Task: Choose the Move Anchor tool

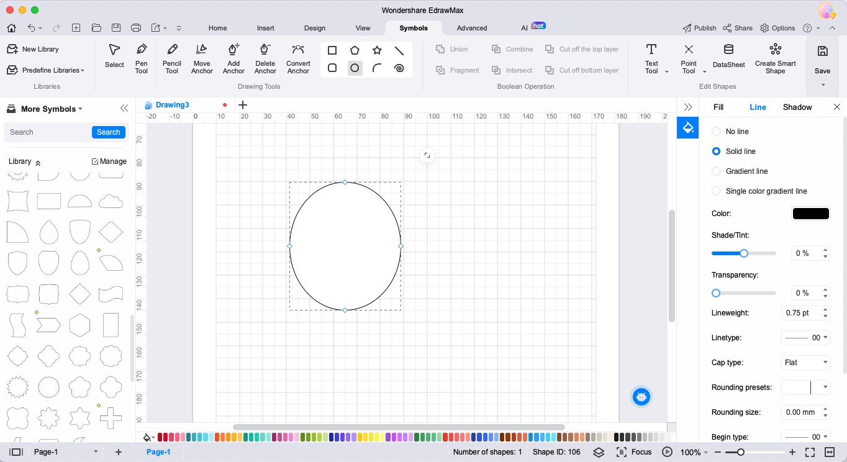Action: point(202,58)
